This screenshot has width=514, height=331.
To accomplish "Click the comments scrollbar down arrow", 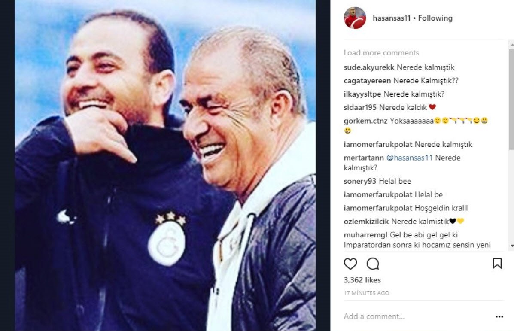I will [511, 246].
